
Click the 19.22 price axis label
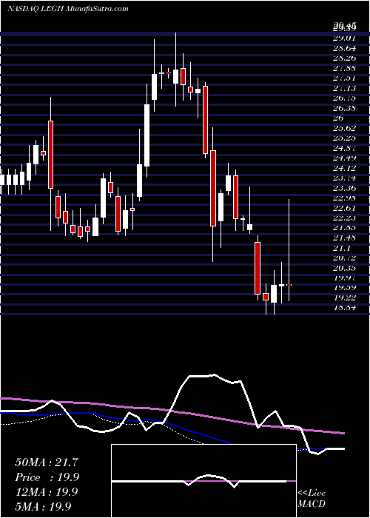pos(345,297)
